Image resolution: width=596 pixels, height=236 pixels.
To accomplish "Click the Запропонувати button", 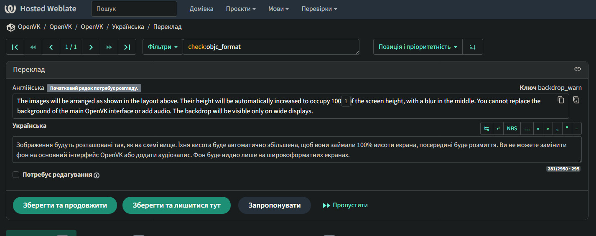I will tap(275, 205).
